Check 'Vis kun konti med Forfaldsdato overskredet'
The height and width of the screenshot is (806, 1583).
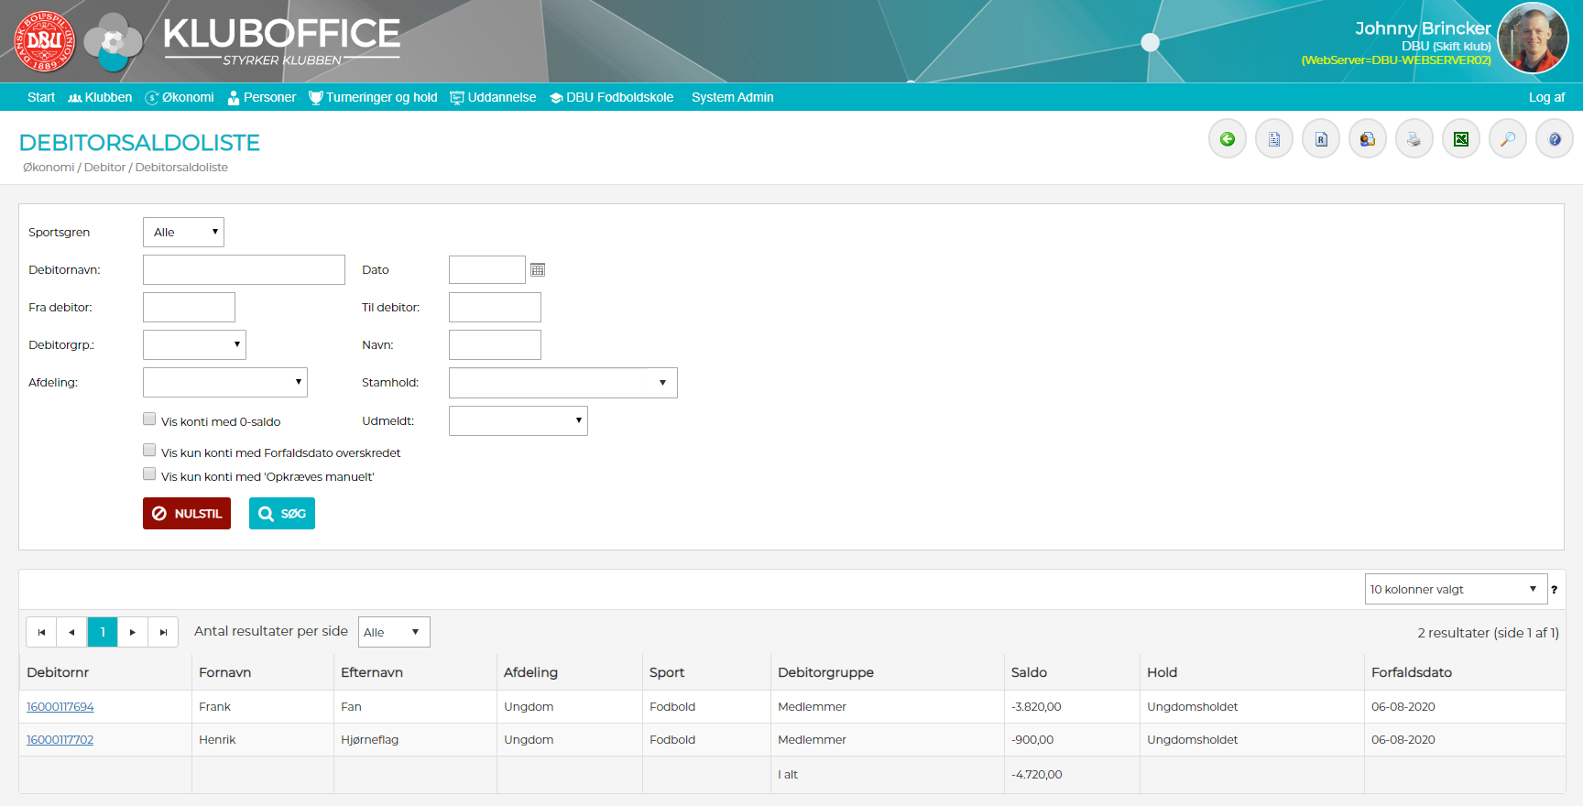[x=149, y=451]
